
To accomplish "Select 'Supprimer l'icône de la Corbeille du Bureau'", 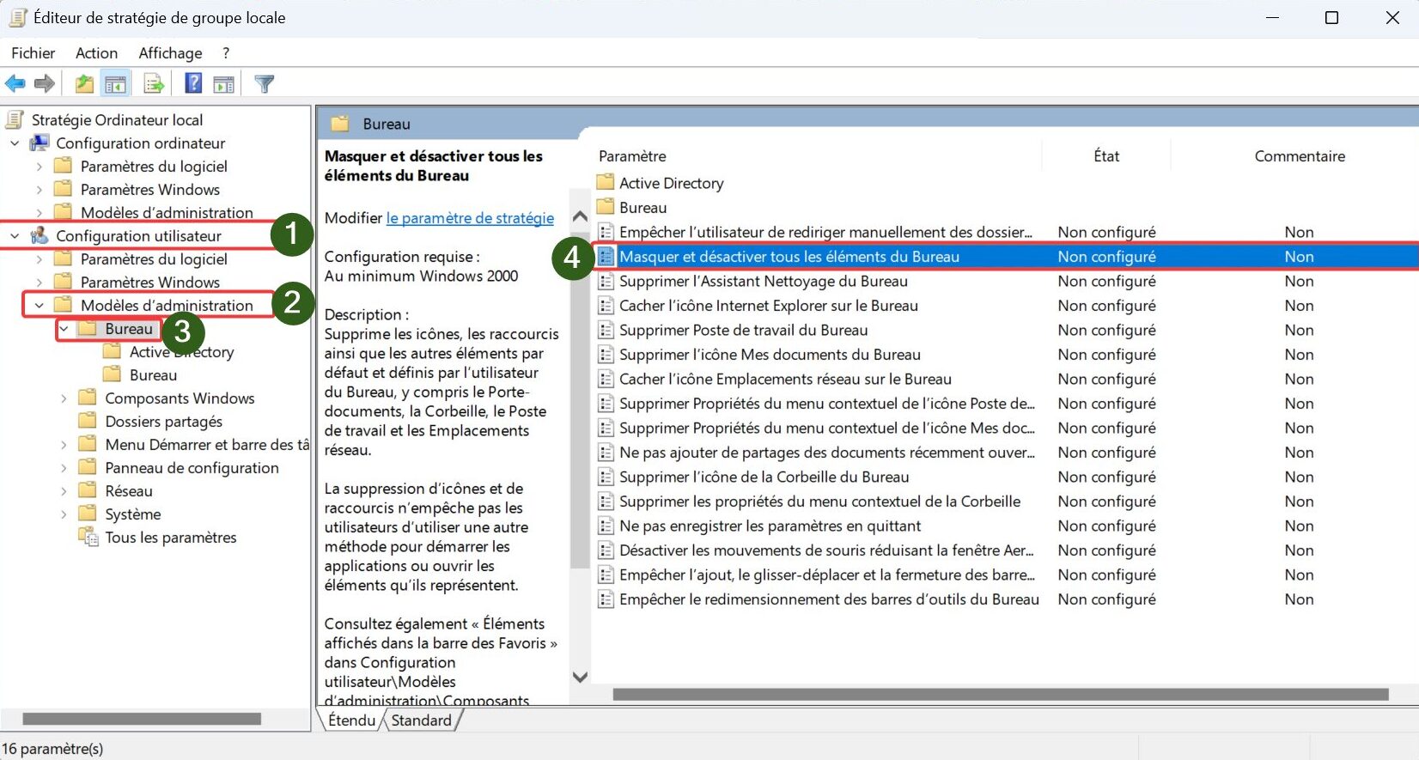I will point(764,477).
